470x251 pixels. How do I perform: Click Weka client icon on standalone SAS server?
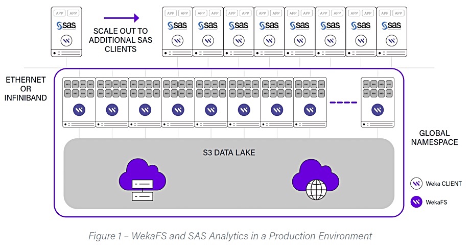tap(66, 40)
